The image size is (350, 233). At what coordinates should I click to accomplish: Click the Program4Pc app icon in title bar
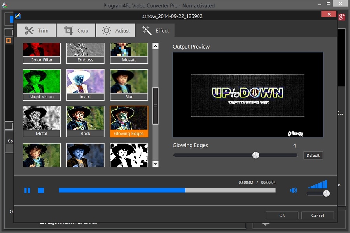click(x=4, y=5)
